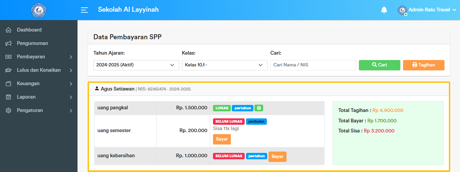Image resolution: width=460 pixels, height=172 pixels.
Task: Open Lulus dan Kenaikan menu
Action: 39,70
